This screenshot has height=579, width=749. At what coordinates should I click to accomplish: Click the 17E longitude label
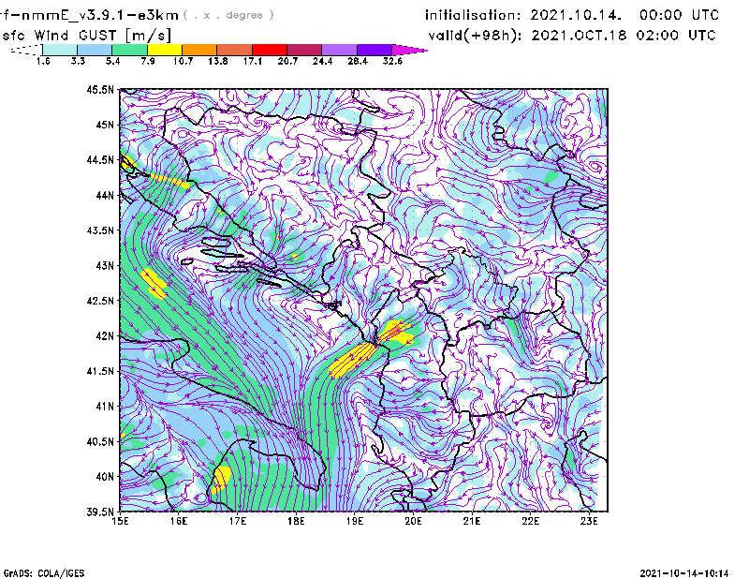point(238,521)
